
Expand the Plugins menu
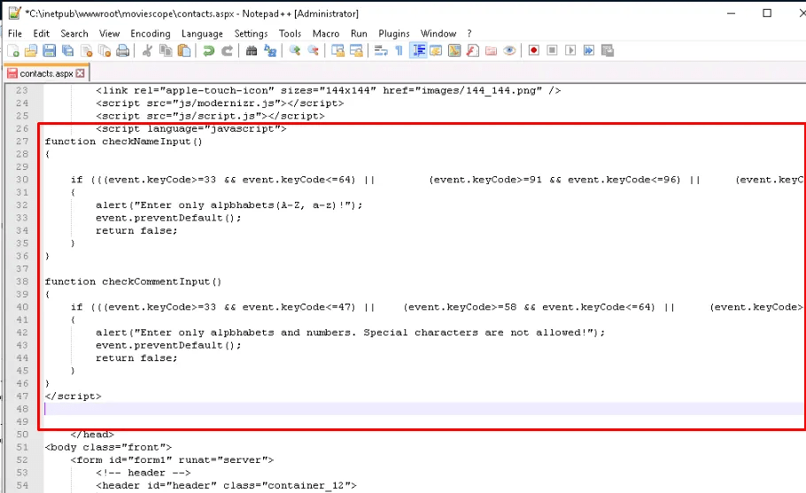(394, 34)
